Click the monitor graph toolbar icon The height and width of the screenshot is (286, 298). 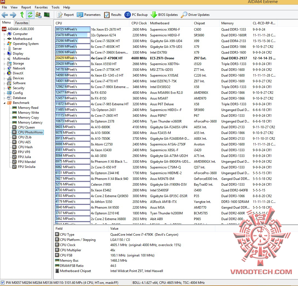[x=47, y=15]
